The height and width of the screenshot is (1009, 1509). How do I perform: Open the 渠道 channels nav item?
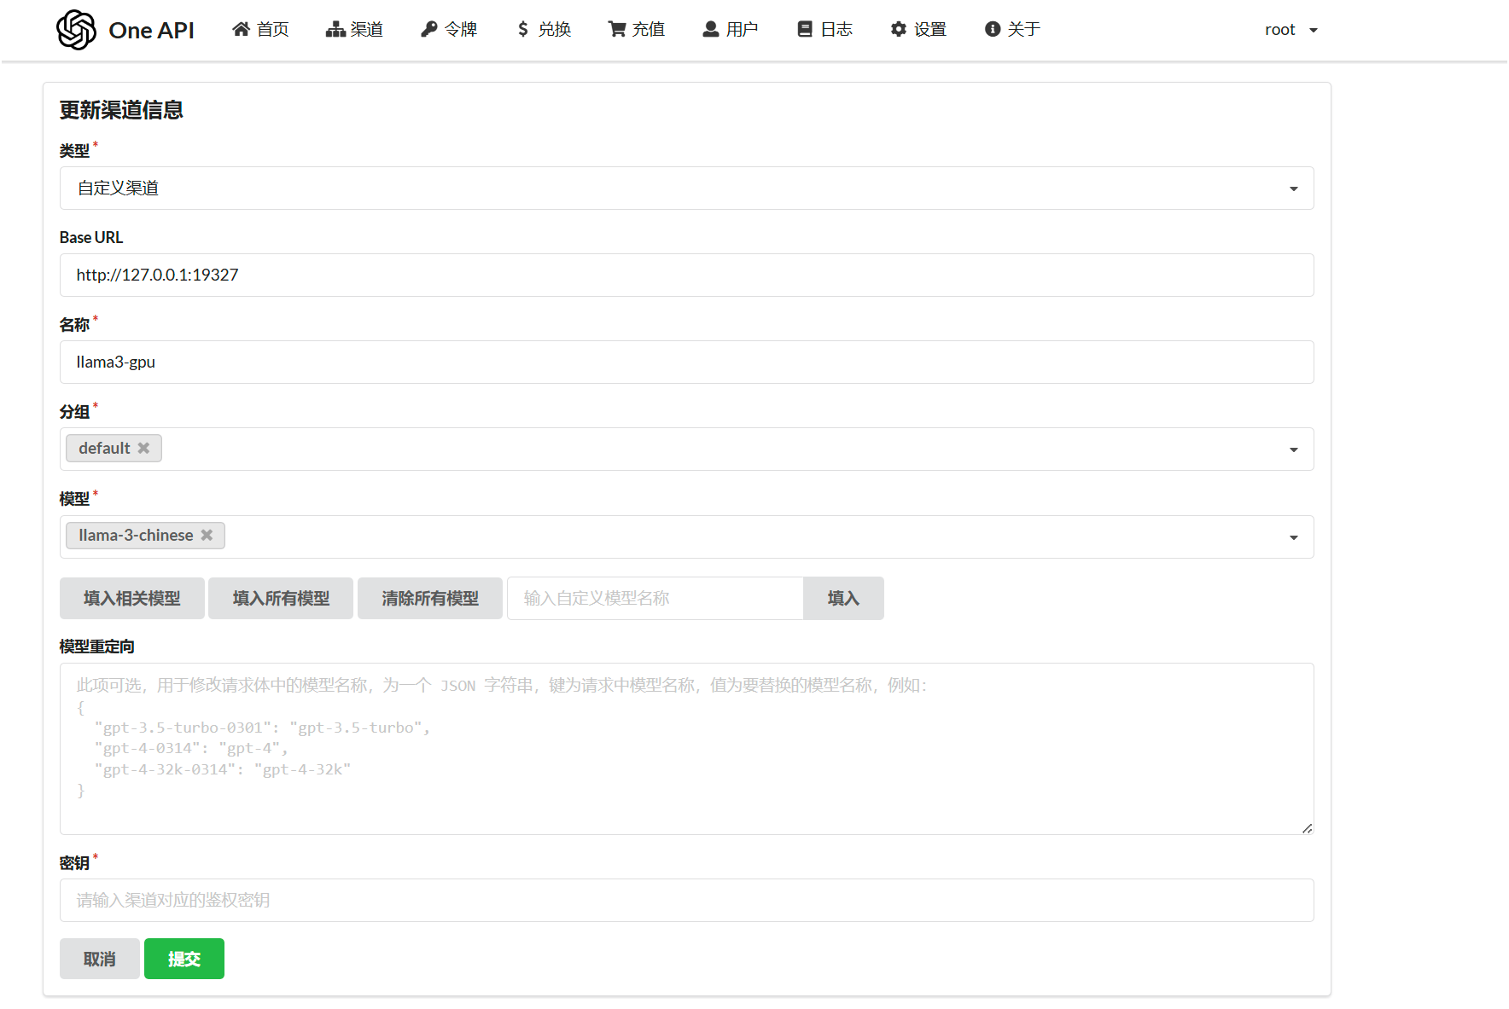pos(354,30)
